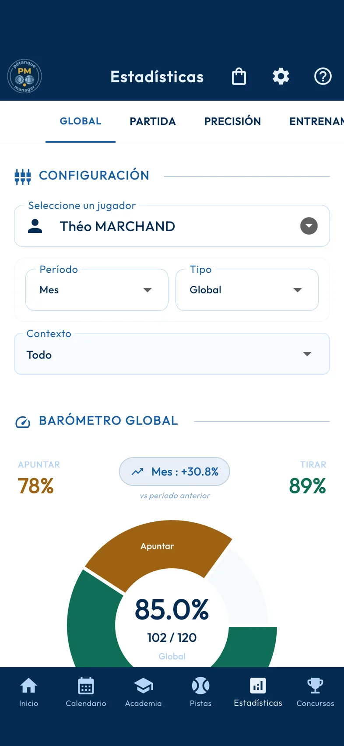This screenshot has width=344, height=746.
Task: Tap the TIRAR 89% value
Action: (x=307, y=486)
